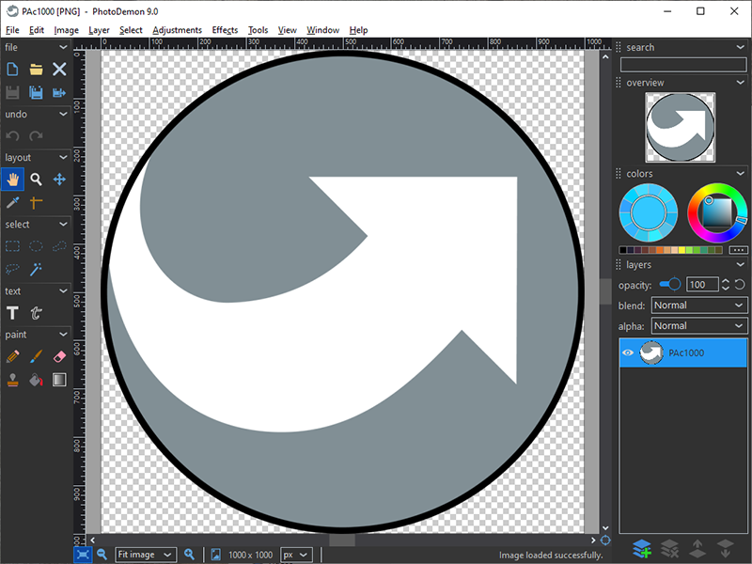
Task: Hide the PAc1000 layer using eye icon
Action: coord(628,353)
